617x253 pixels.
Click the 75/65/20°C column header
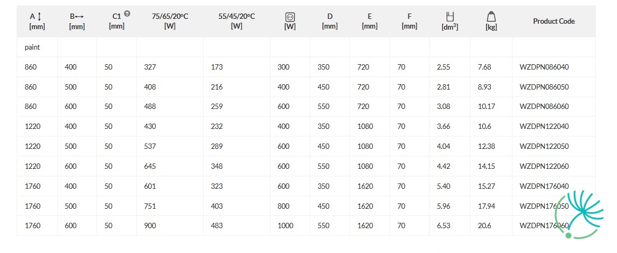pyautogui.click(x=170, y=21)
